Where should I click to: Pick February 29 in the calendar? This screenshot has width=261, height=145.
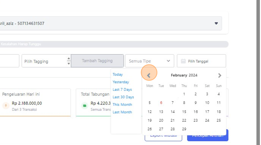[184, 129]
